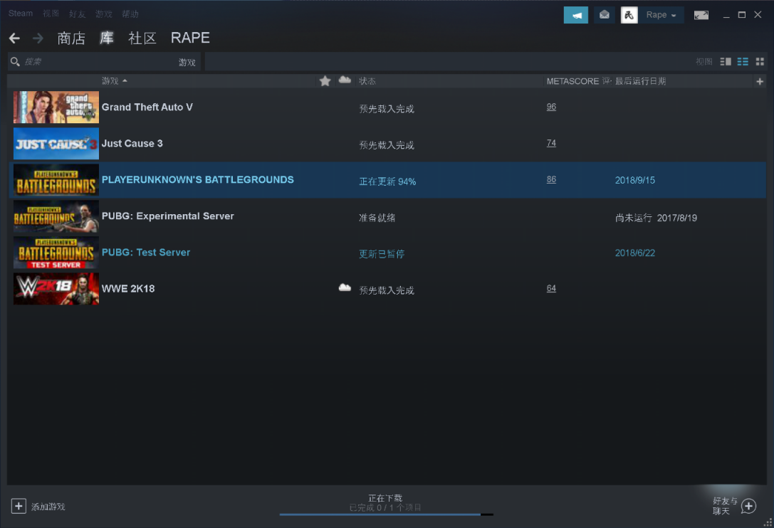This screenshot has width=774, height=528.
Task: Open the 帮助 menu
Action: click(130, 14)
